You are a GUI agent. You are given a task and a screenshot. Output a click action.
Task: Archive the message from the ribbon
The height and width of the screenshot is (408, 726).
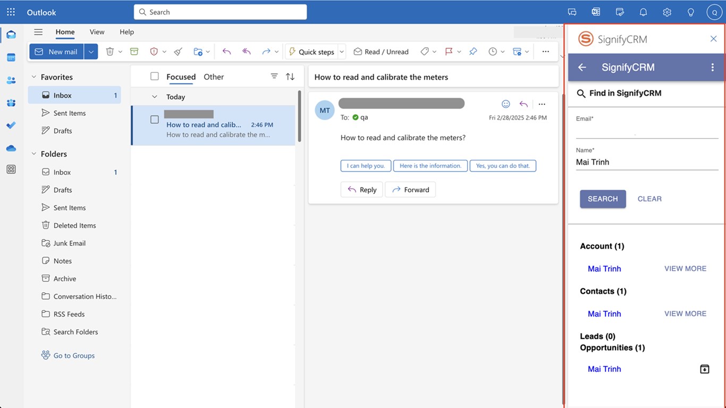pyautogui.click(x=134, y=52)
